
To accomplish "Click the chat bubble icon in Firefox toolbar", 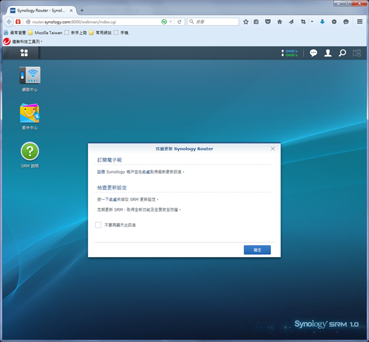I will coord(346,22).
